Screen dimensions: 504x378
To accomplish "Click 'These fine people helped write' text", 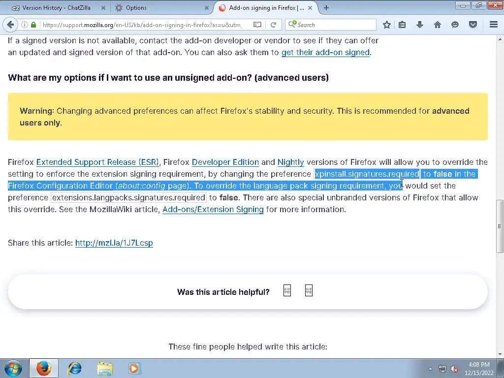I will tap(248, 346).
